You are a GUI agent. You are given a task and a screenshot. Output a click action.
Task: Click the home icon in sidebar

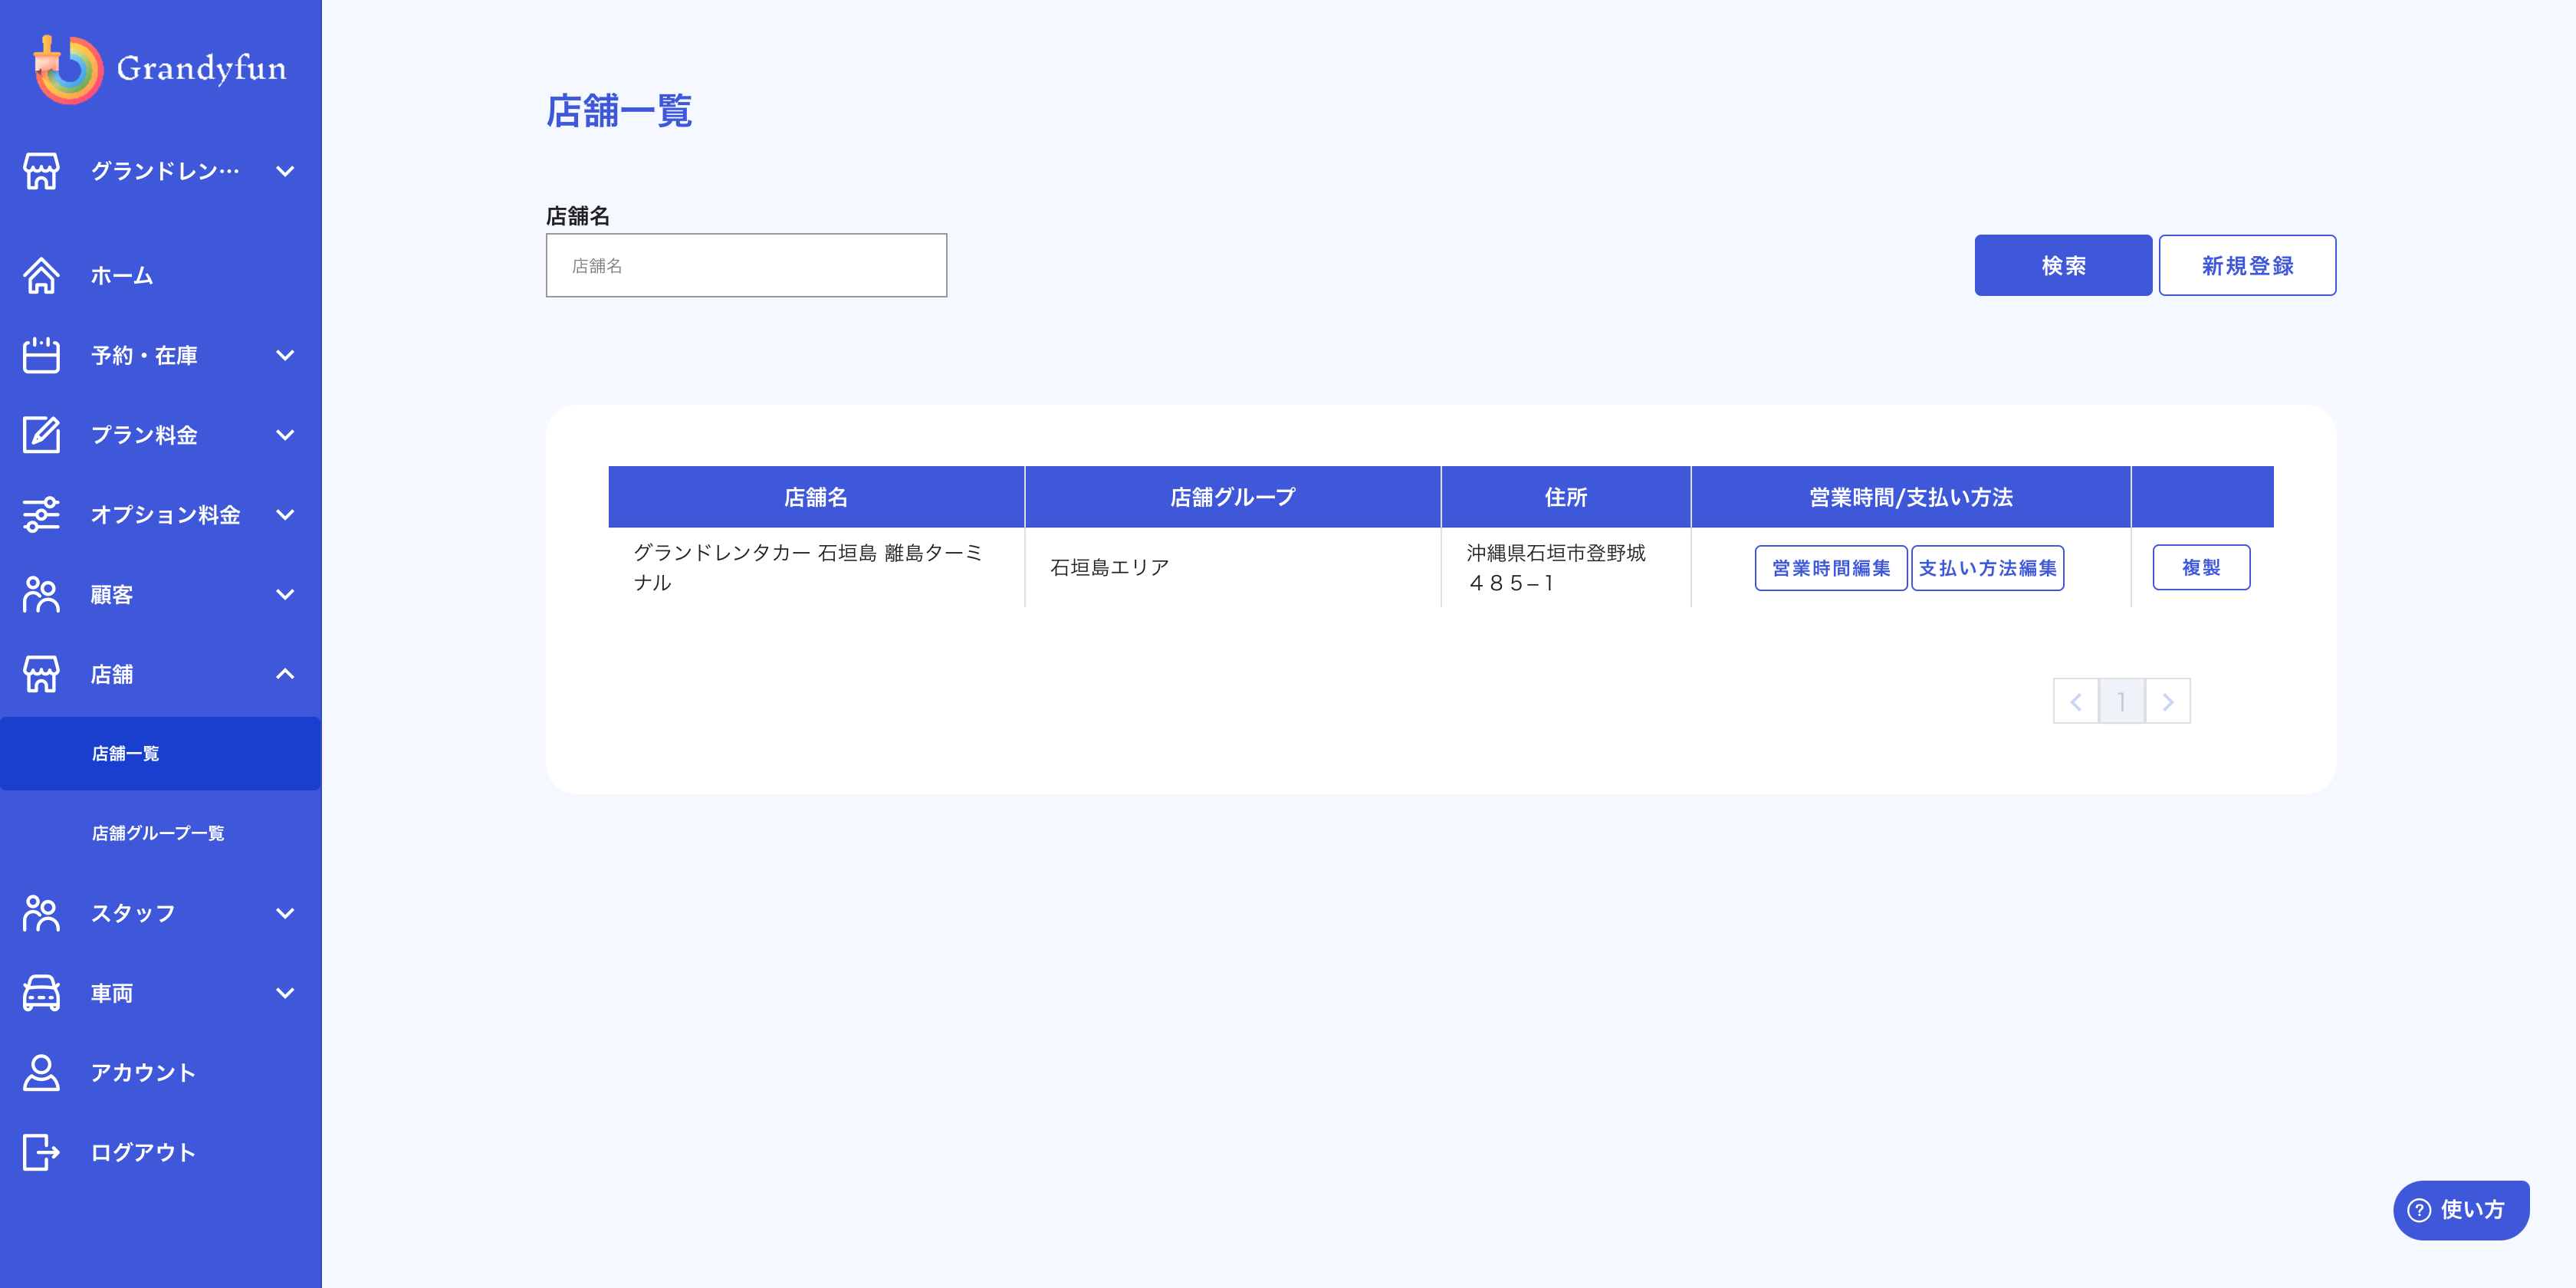(41, 275)
